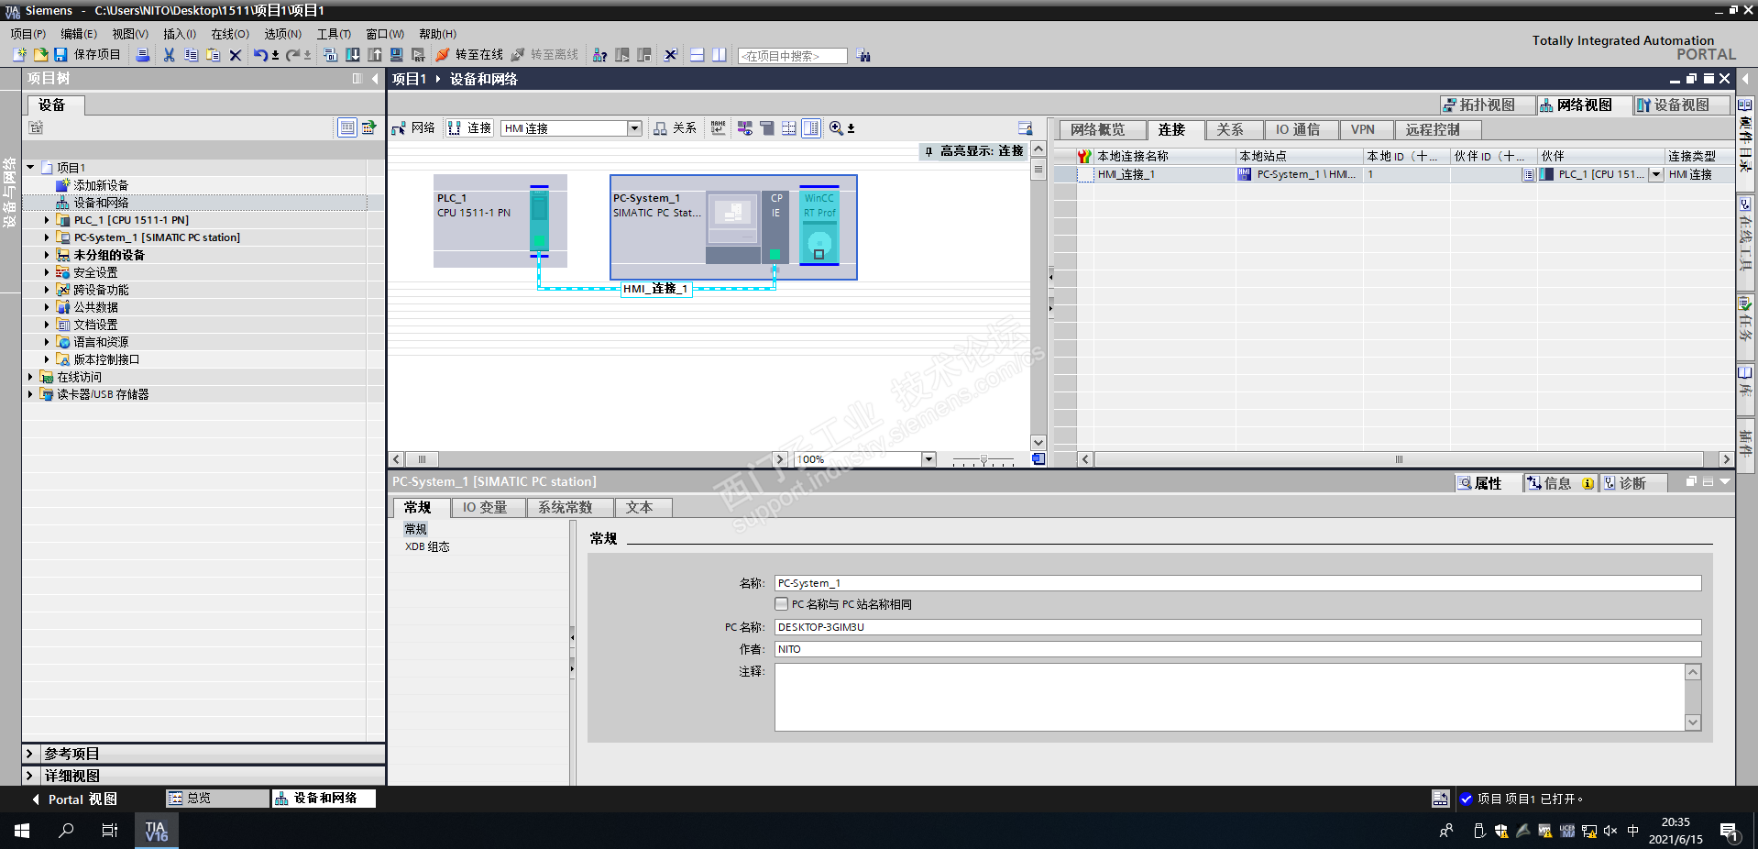Expand the 安全设置 tree node

click(x=47, y=272)
